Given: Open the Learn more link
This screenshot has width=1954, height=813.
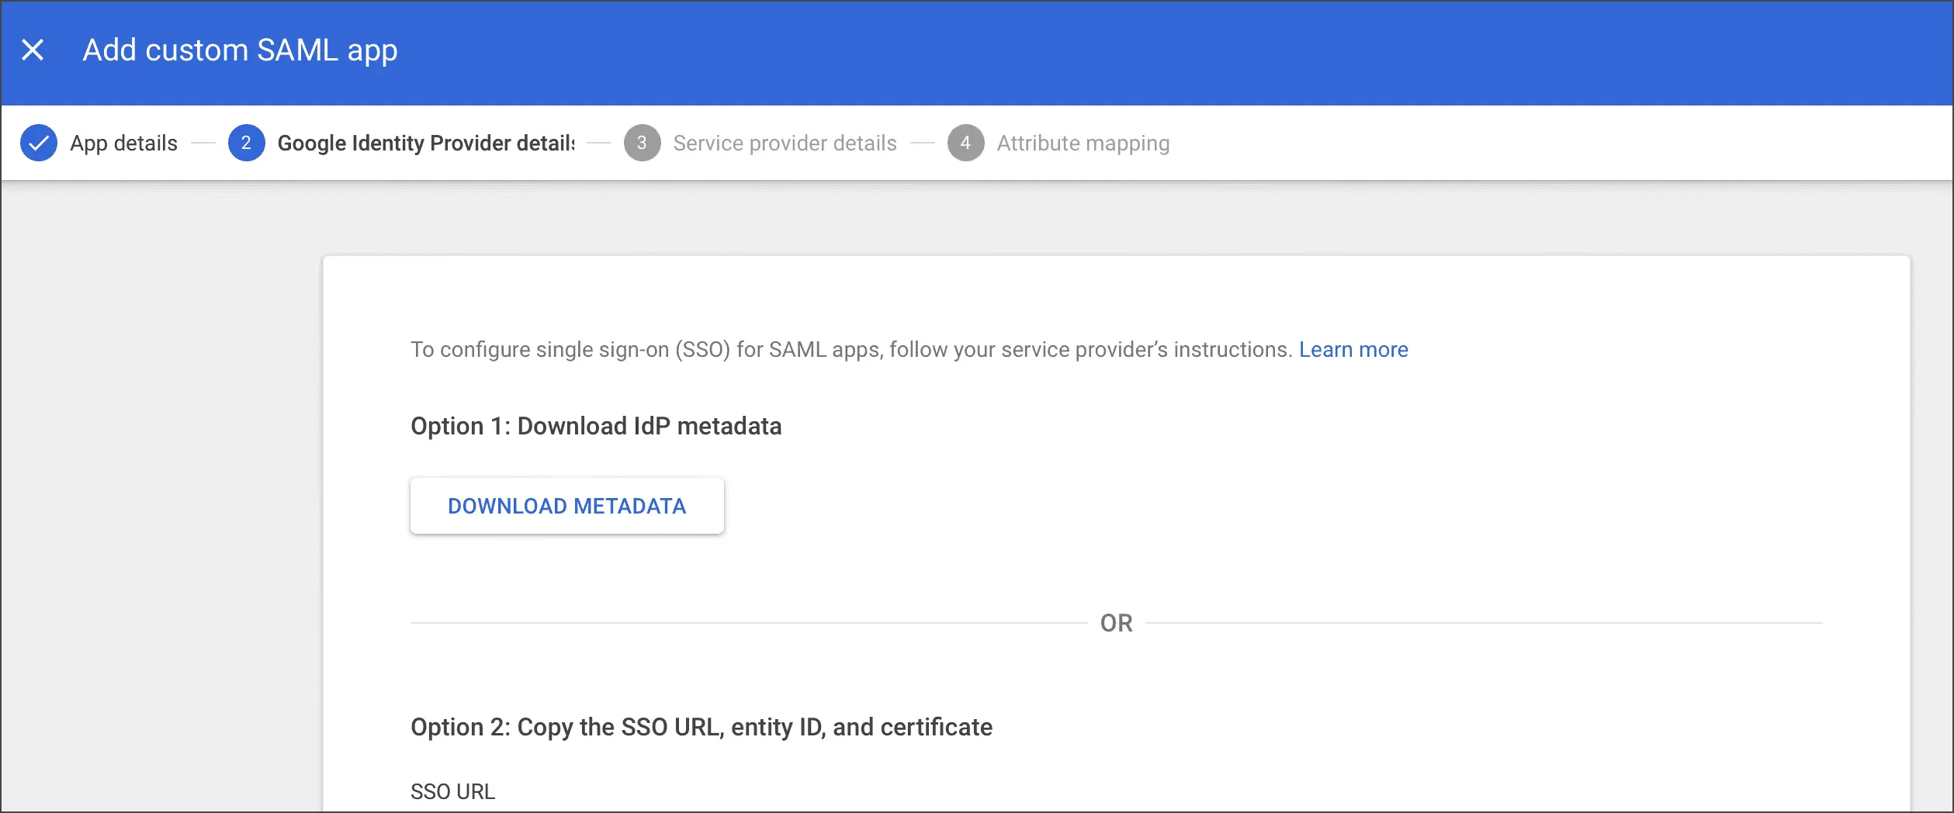Looking at the screenshot, I should point(1353,350).
